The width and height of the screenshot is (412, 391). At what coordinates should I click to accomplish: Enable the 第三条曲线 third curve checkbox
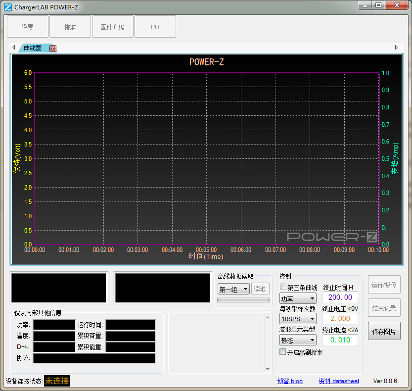tap(282, 287)
